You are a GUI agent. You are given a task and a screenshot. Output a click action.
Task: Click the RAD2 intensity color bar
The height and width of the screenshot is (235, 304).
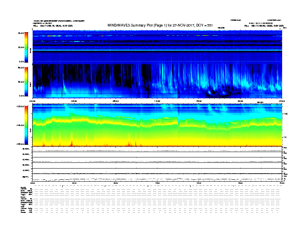tap(26, 47)
